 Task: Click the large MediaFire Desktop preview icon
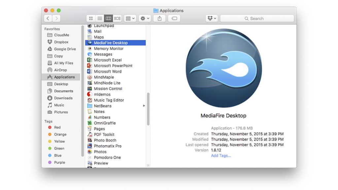coord(223,69)
